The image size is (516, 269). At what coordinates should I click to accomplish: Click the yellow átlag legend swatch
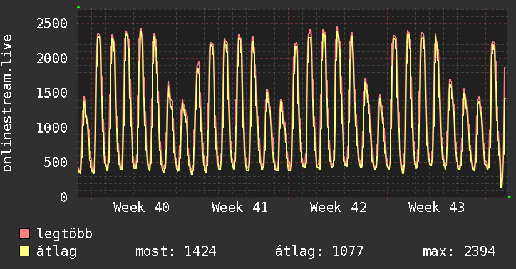point(24,251)
